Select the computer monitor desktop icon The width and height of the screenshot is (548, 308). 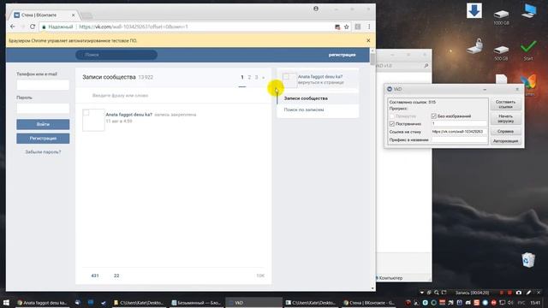[x=529, y=11]
